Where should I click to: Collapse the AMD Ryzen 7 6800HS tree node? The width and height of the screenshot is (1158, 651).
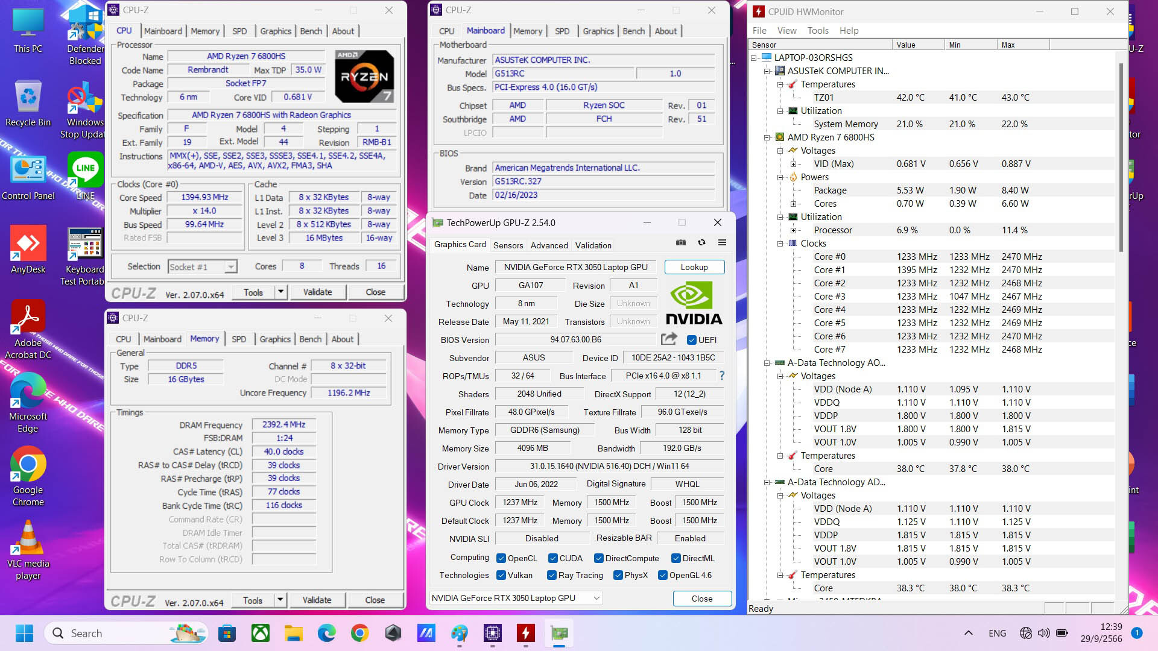pyautogui.click(x=767, y=137)
